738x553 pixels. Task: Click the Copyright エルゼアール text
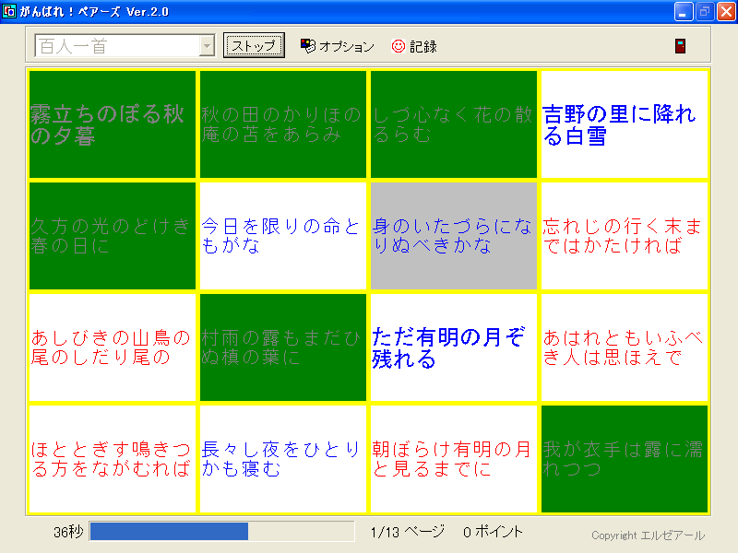648,535
